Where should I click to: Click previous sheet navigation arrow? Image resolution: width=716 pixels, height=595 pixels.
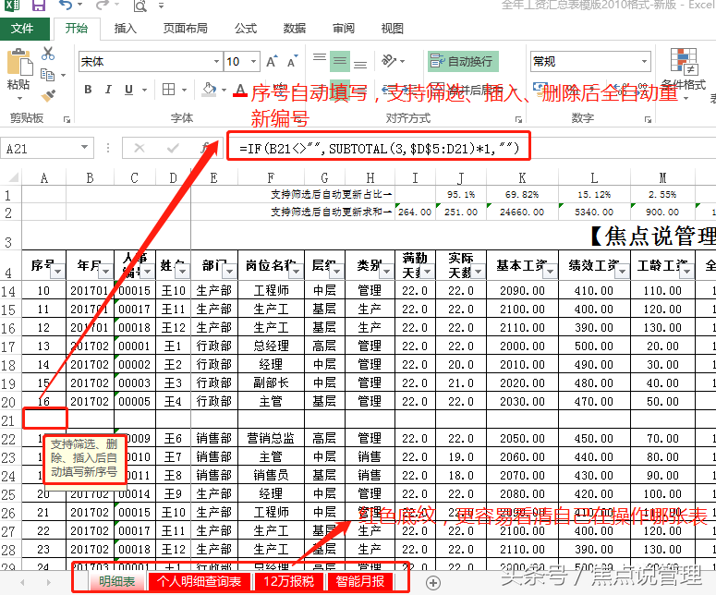(22, 582)
